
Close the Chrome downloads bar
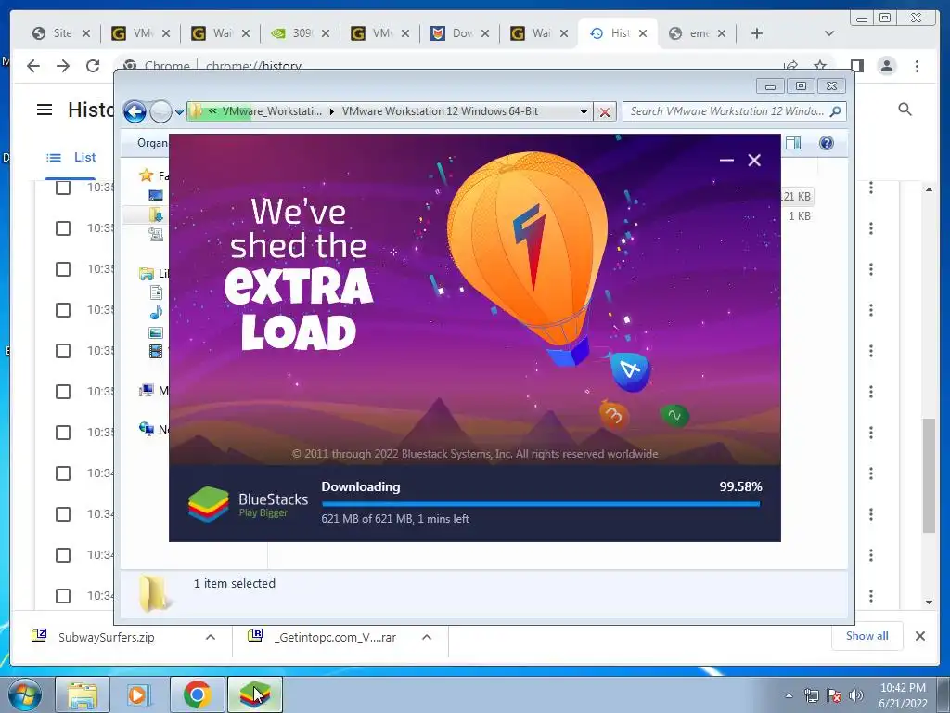click(x=920, y=636)
